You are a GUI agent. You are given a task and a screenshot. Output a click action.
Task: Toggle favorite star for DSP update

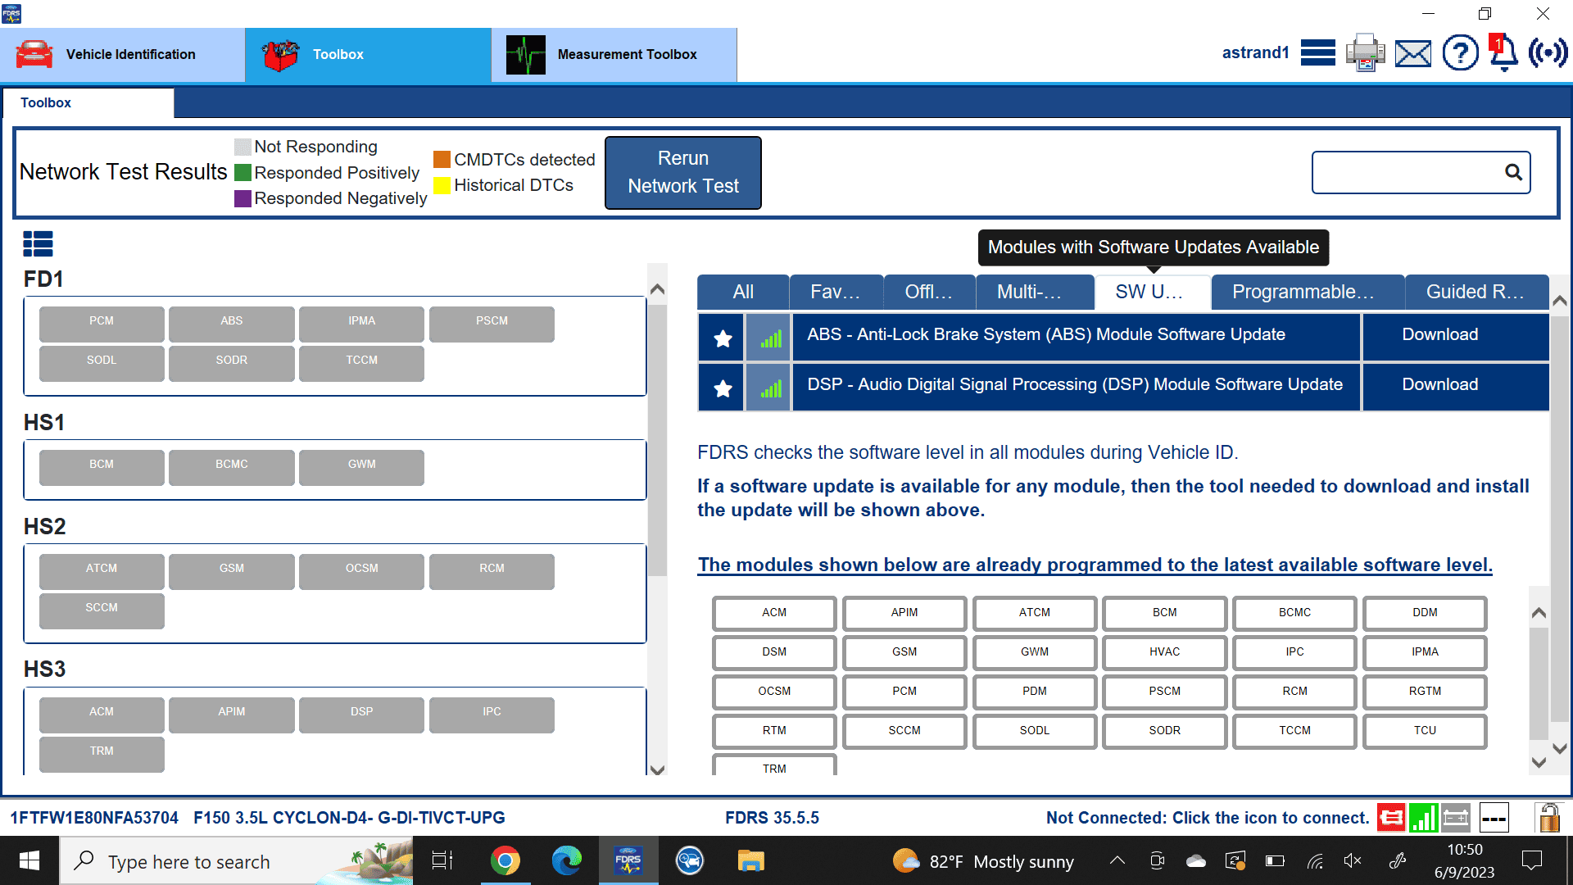[x=722, y=388]
